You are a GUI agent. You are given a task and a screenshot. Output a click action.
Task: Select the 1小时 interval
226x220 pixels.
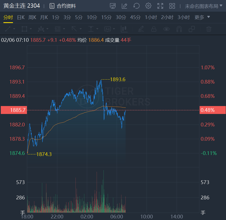click(x=151, y=17)
